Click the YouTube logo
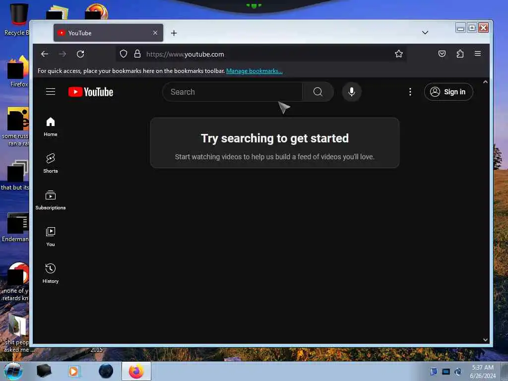This screenshot has height=381, width=508. pyautogui.click(x=91, y=92)
